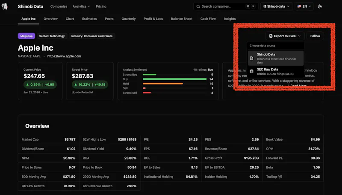The width and height of the screenshot is (342, 195).
Task: Click the EPS $7.46 value
Action: click(193, 149)
